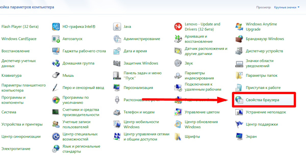The width and height of the screenshot is (306, 160).
Task: Click Защитник Windows icon
Action: point(117,63)
